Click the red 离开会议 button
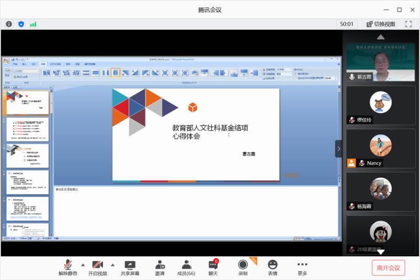 click(x=388, y=268)
